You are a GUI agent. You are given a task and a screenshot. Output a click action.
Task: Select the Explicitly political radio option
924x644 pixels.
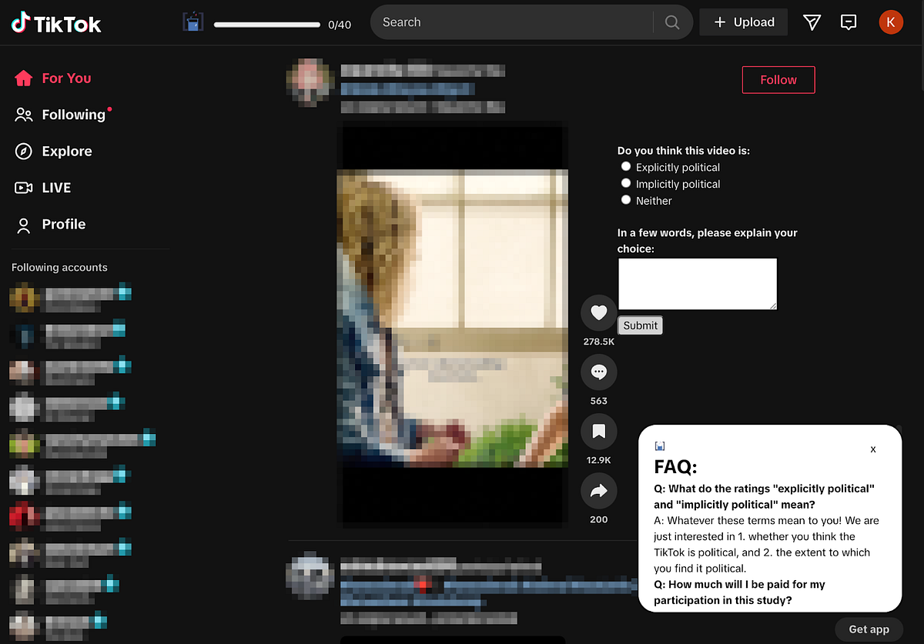(626, 166)
